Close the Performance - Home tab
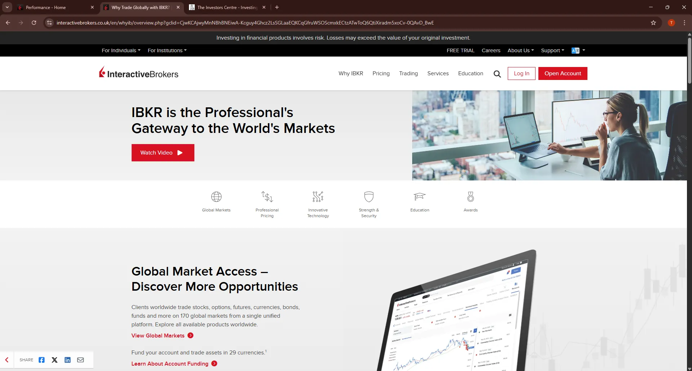This screenshot has height=371, width=692. click(x=92, y=7)
